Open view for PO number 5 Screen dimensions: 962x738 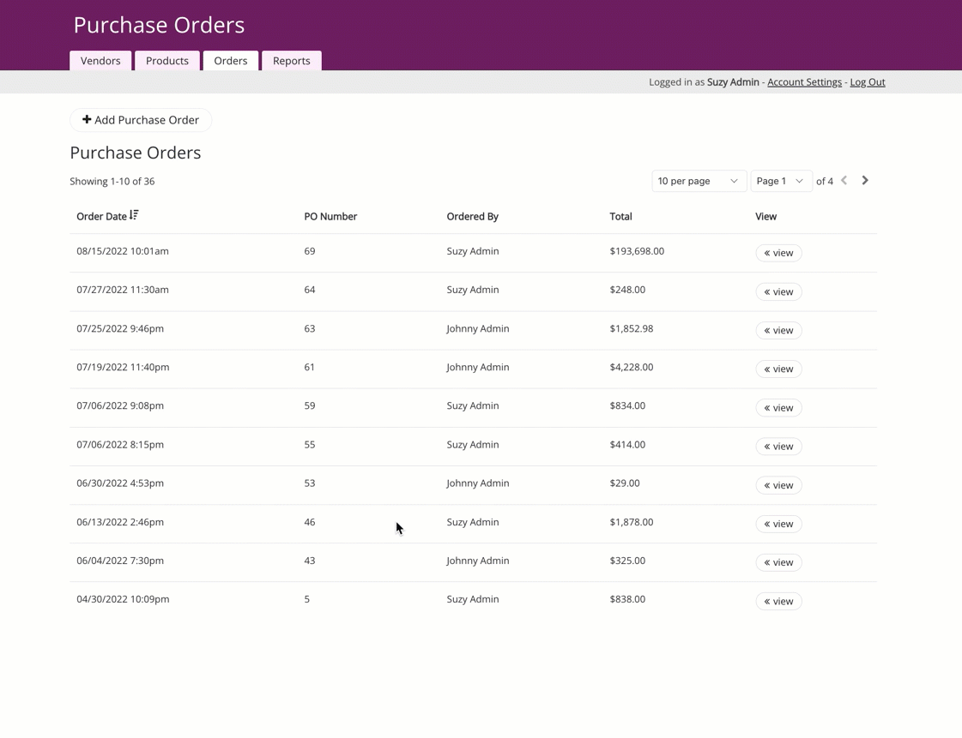coord(778,601)
